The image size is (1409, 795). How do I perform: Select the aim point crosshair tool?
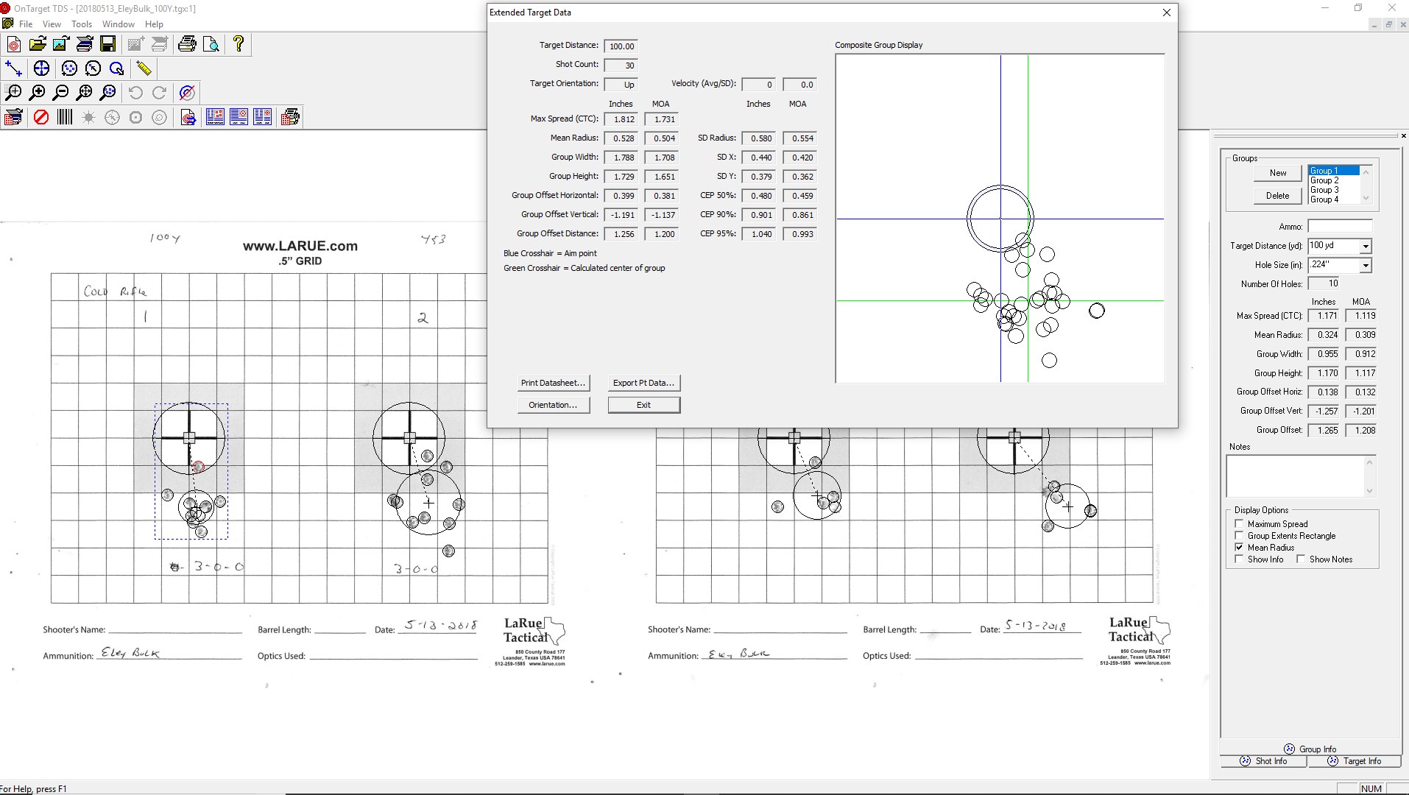(x=41, y=68)
